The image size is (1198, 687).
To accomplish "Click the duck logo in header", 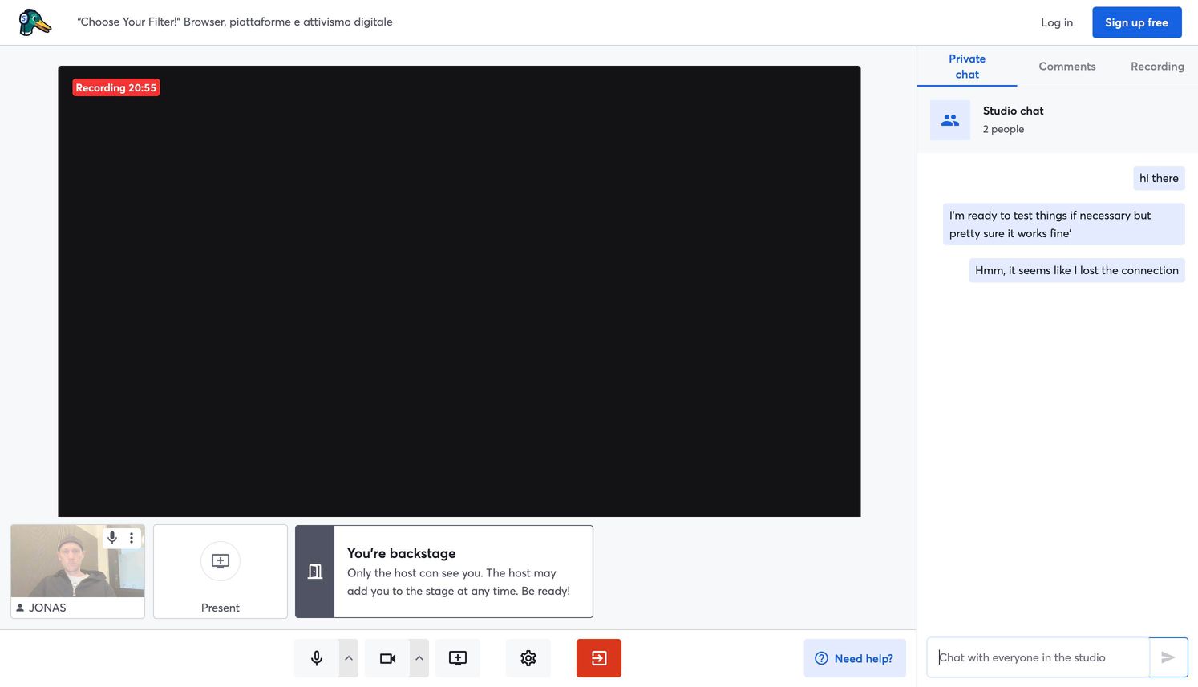I will click(34, 22).
